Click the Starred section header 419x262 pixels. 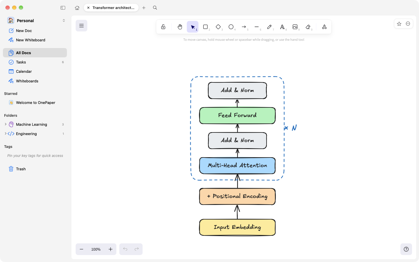pos(11,93)
